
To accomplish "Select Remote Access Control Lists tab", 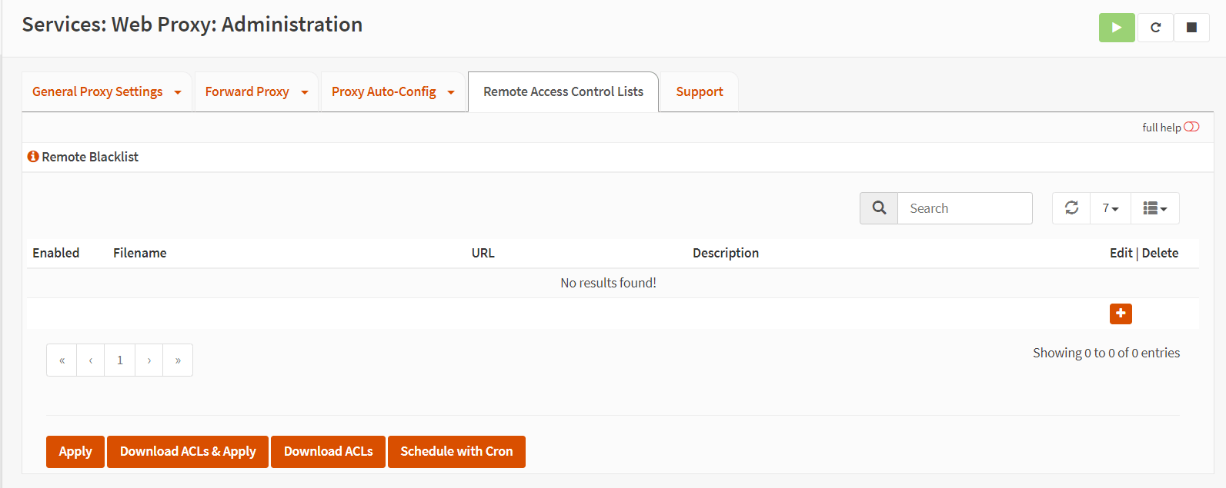I will coord(563,92).
